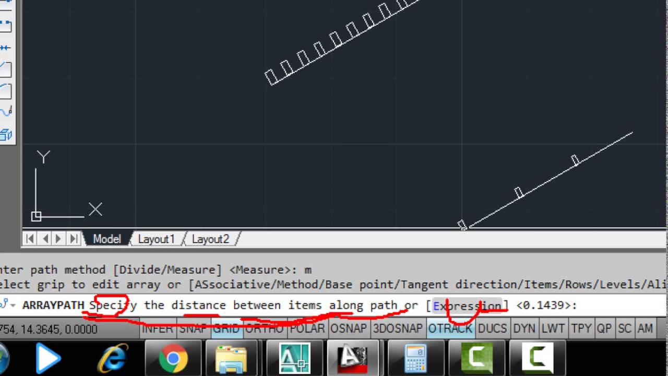Choose the Expression option in command line
Screen dimensions: 668x376
tap(467, 305)
